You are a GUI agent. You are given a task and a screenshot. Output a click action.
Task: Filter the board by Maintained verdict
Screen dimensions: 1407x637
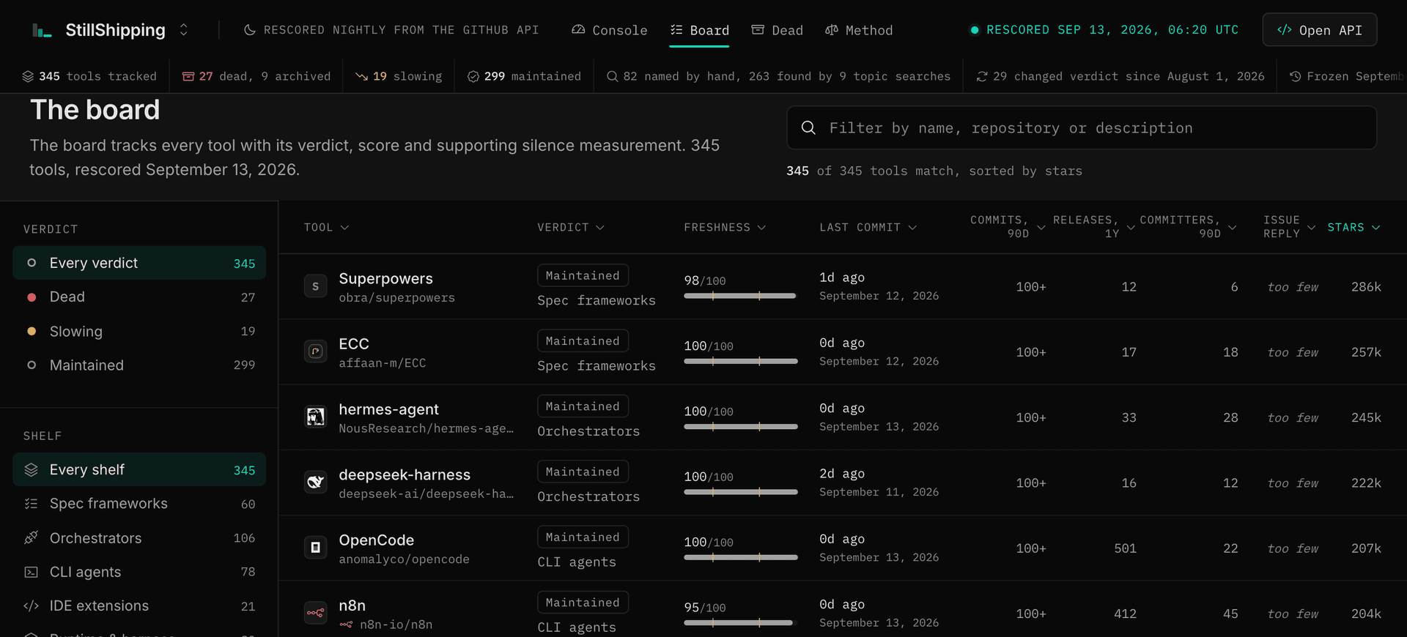coord(139,365)
